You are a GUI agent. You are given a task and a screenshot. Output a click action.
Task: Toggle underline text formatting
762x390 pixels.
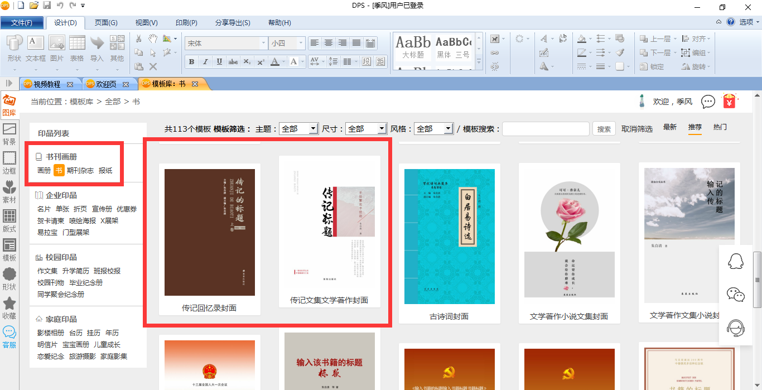click(219, 61)
